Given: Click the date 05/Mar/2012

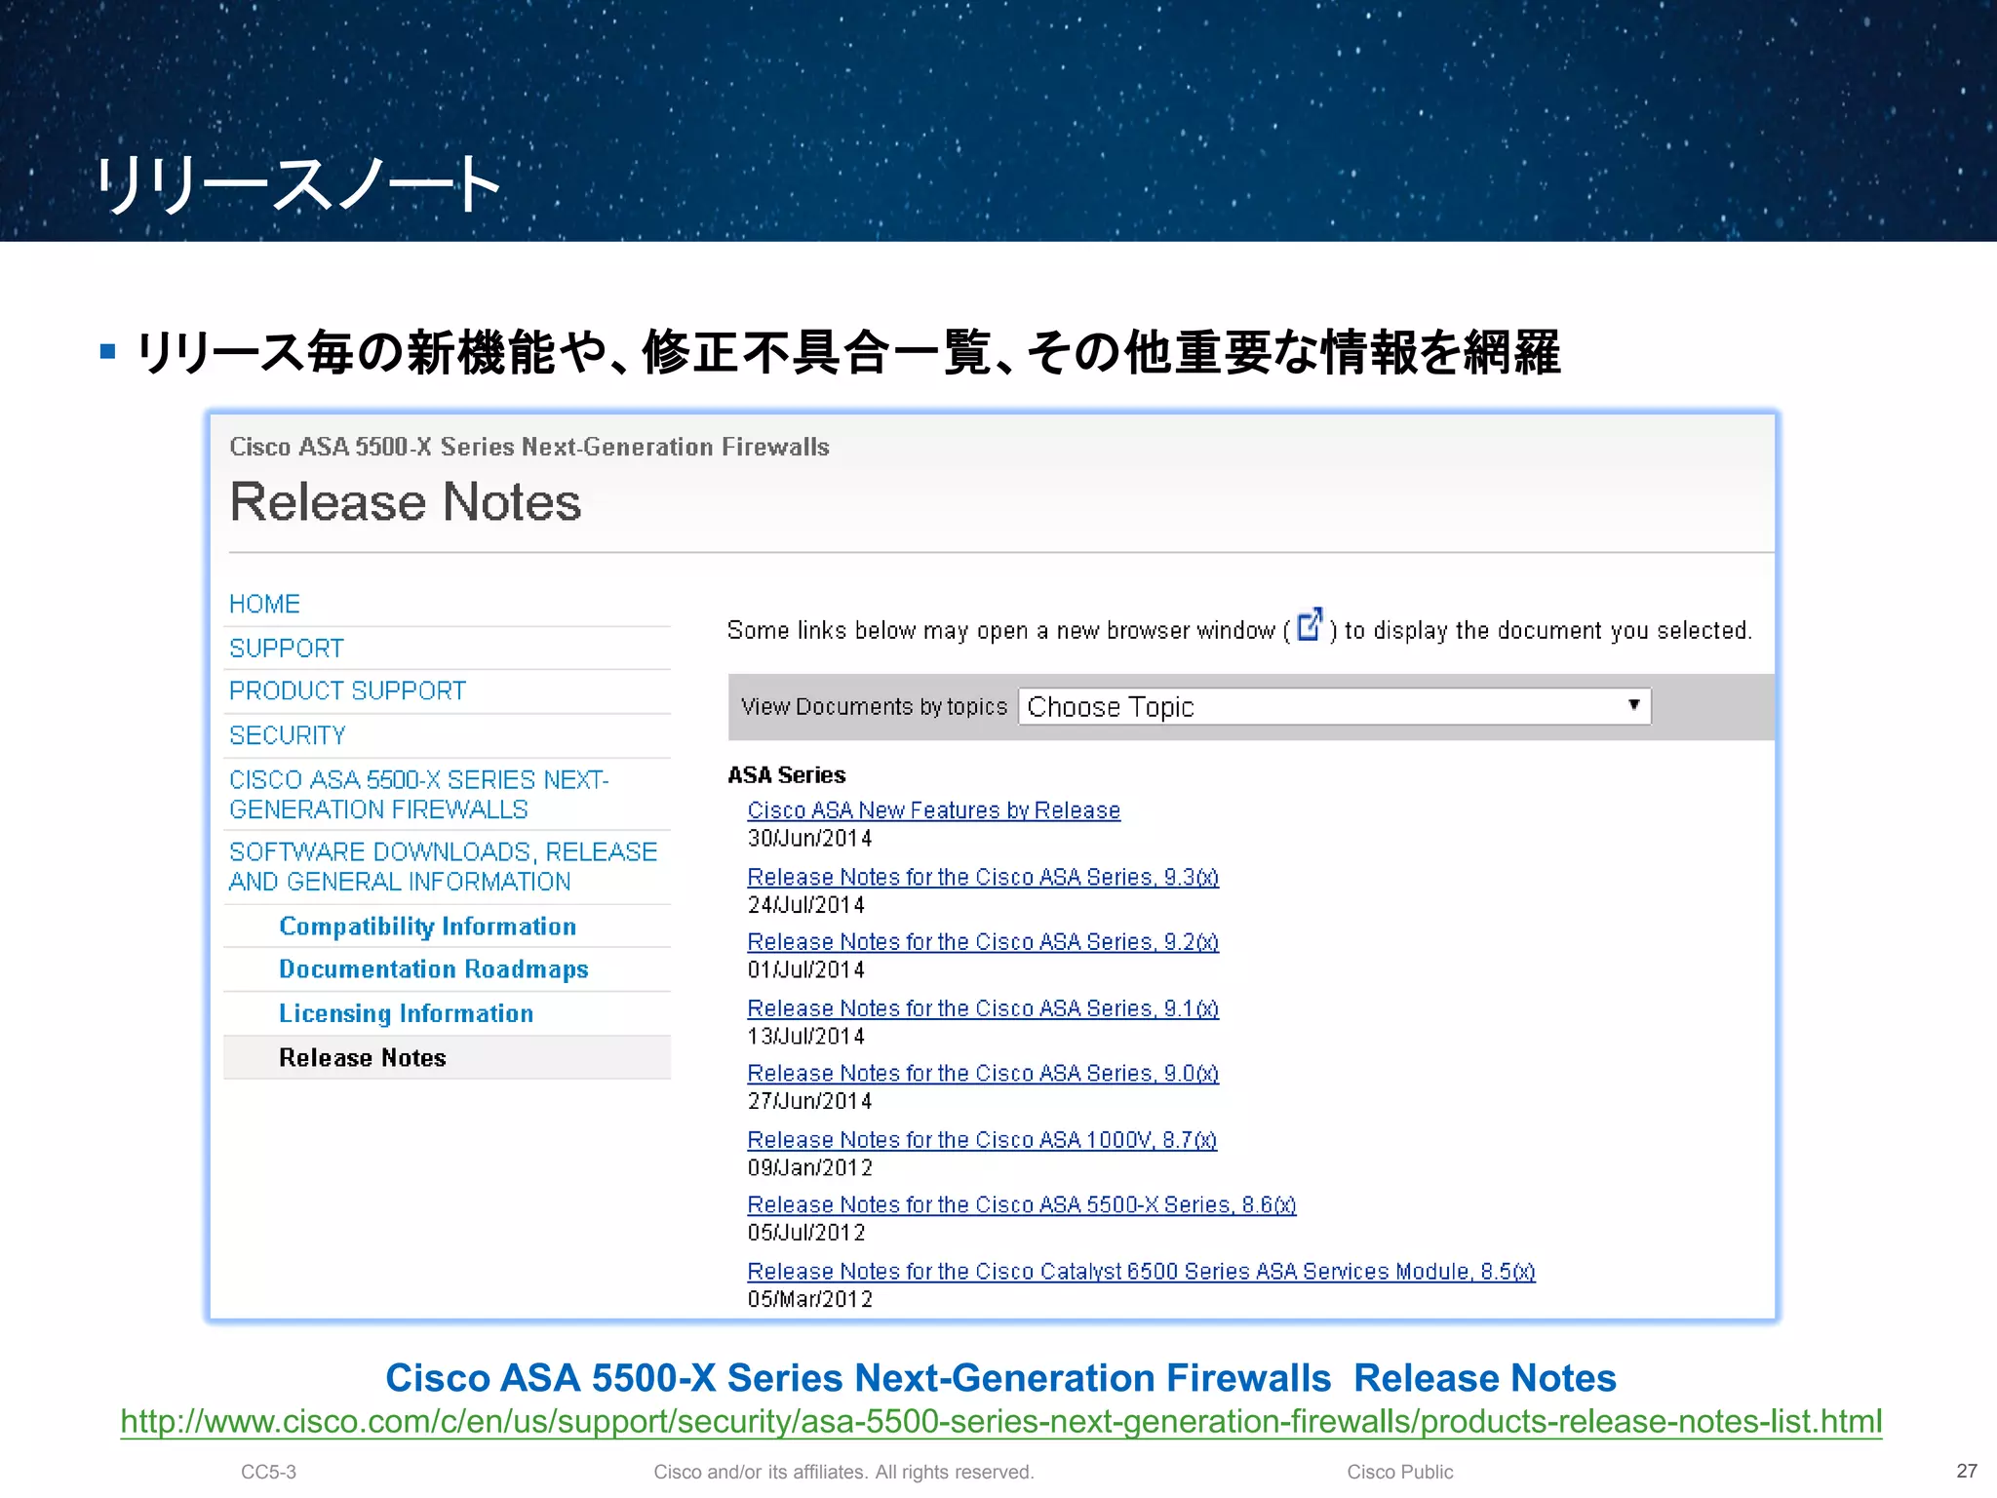Looking at the screenshot, I should click(x=809, y=1300).
